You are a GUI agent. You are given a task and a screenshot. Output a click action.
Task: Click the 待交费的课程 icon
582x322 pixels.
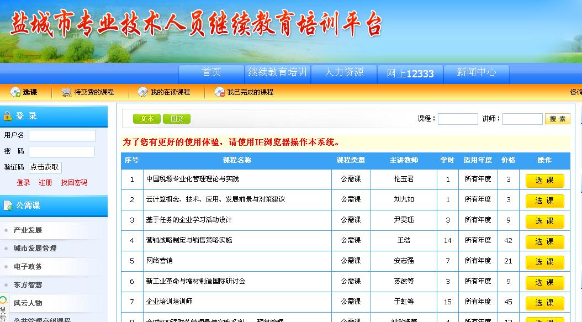[x=67, y=92]
